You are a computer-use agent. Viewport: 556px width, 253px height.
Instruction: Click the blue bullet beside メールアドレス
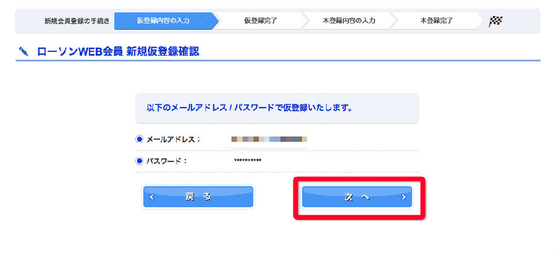(140, 139)
